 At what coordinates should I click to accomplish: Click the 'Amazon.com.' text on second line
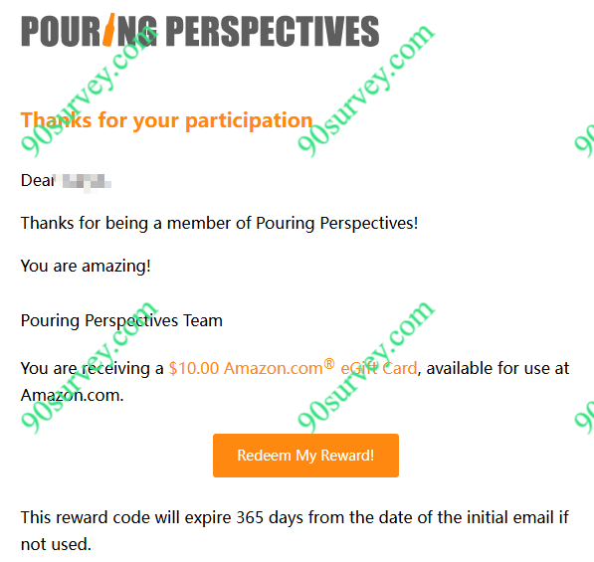(73, 395)
